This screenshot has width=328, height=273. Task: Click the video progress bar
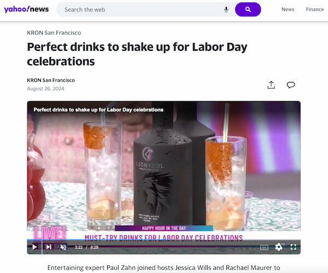(x=164, y=240)
